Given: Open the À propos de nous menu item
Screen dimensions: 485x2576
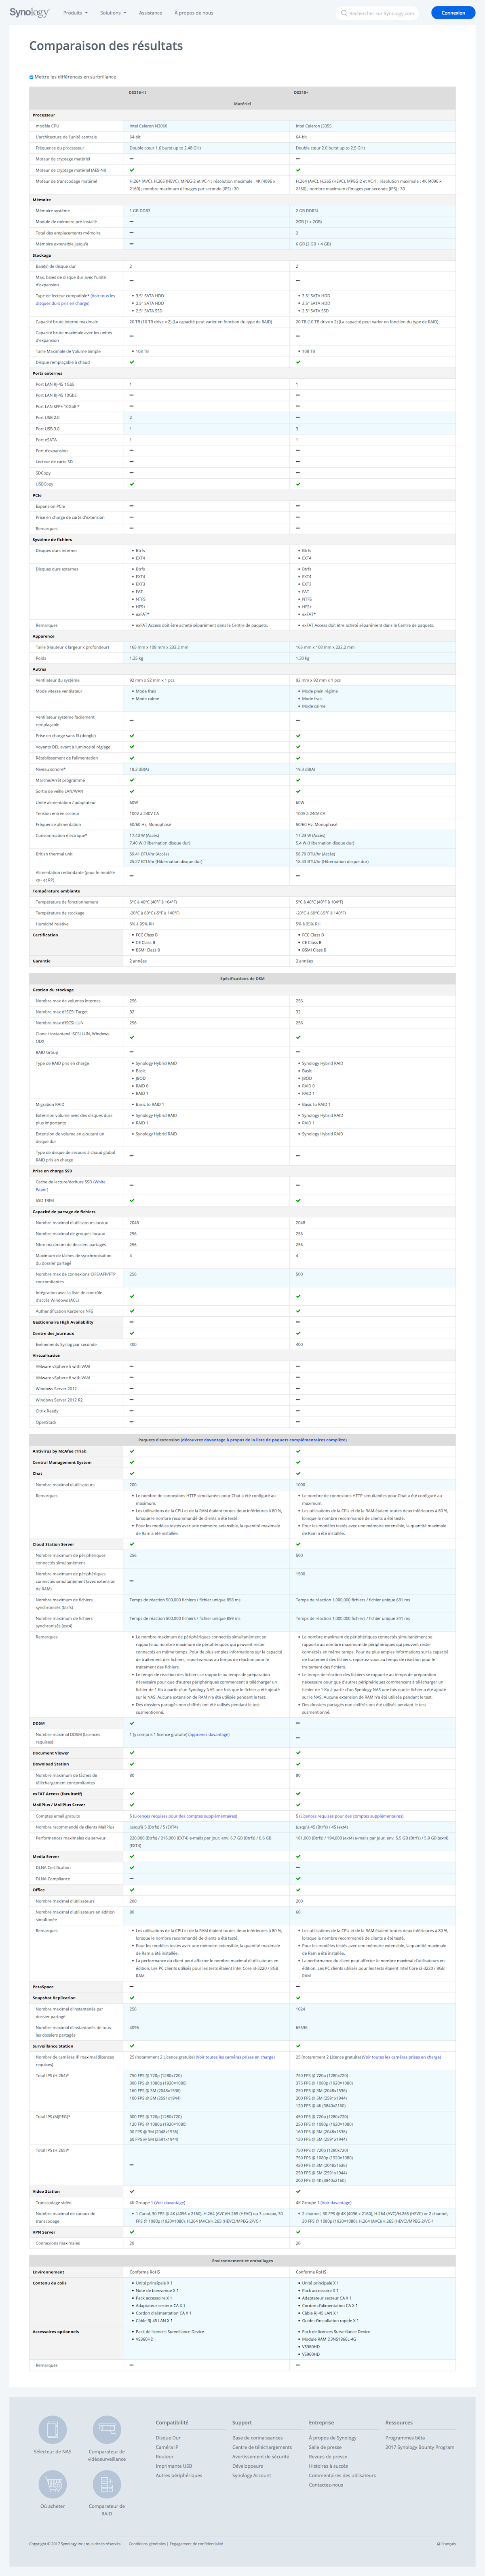Looking at the screenshot, I should coord(194,13).
